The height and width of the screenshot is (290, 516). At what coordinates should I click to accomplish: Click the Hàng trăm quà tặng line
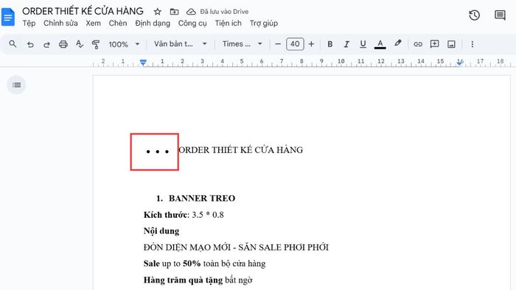pos(198,280)
